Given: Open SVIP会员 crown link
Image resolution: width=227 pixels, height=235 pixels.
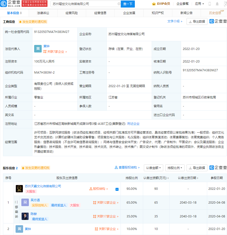Looking at the screenshot, I should (x=161, y=4).
